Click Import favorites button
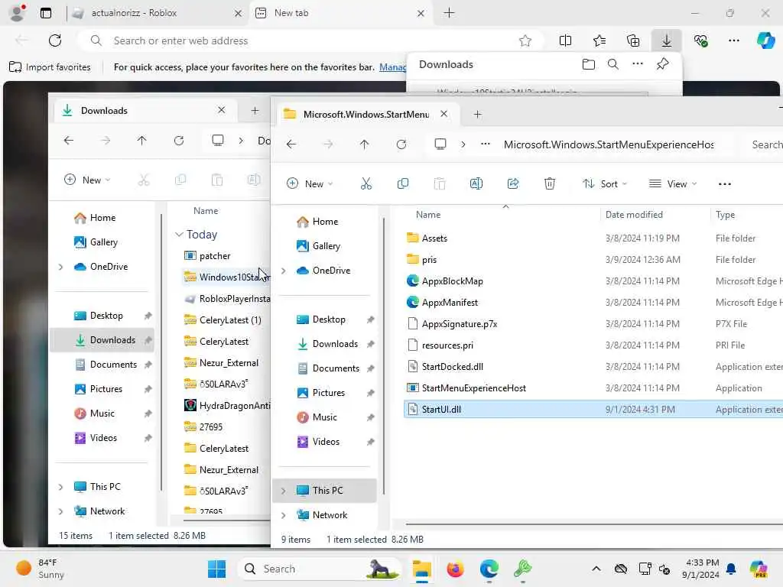Image resolution: width=783 pixels, height=587 pixels. (50, 67)
